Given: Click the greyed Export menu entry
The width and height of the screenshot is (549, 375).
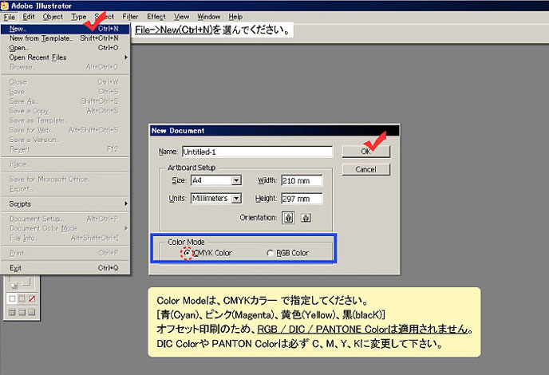Looking at the screenshot, I should (65, 189).
